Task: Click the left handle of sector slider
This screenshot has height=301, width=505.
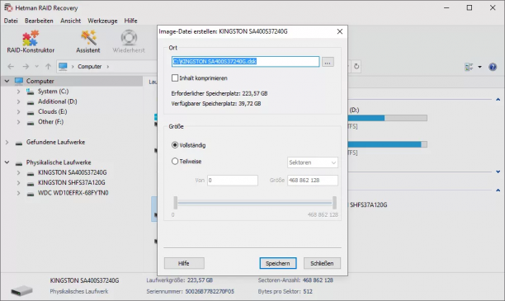Action: click(x=176, y=203)
